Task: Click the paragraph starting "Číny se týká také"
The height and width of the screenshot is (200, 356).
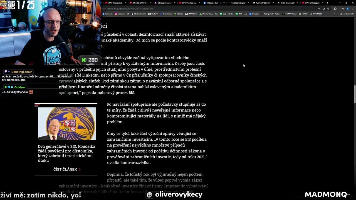Action: tap(157, 148)
